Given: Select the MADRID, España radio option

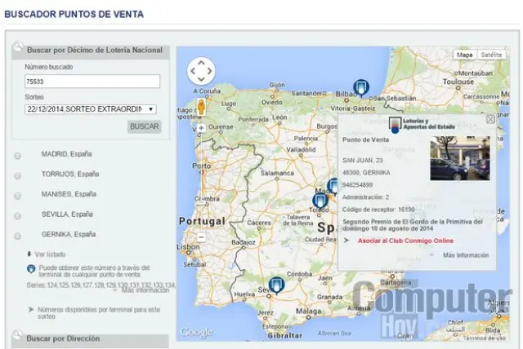Looking at the screenshot, I should coord(18,155).
